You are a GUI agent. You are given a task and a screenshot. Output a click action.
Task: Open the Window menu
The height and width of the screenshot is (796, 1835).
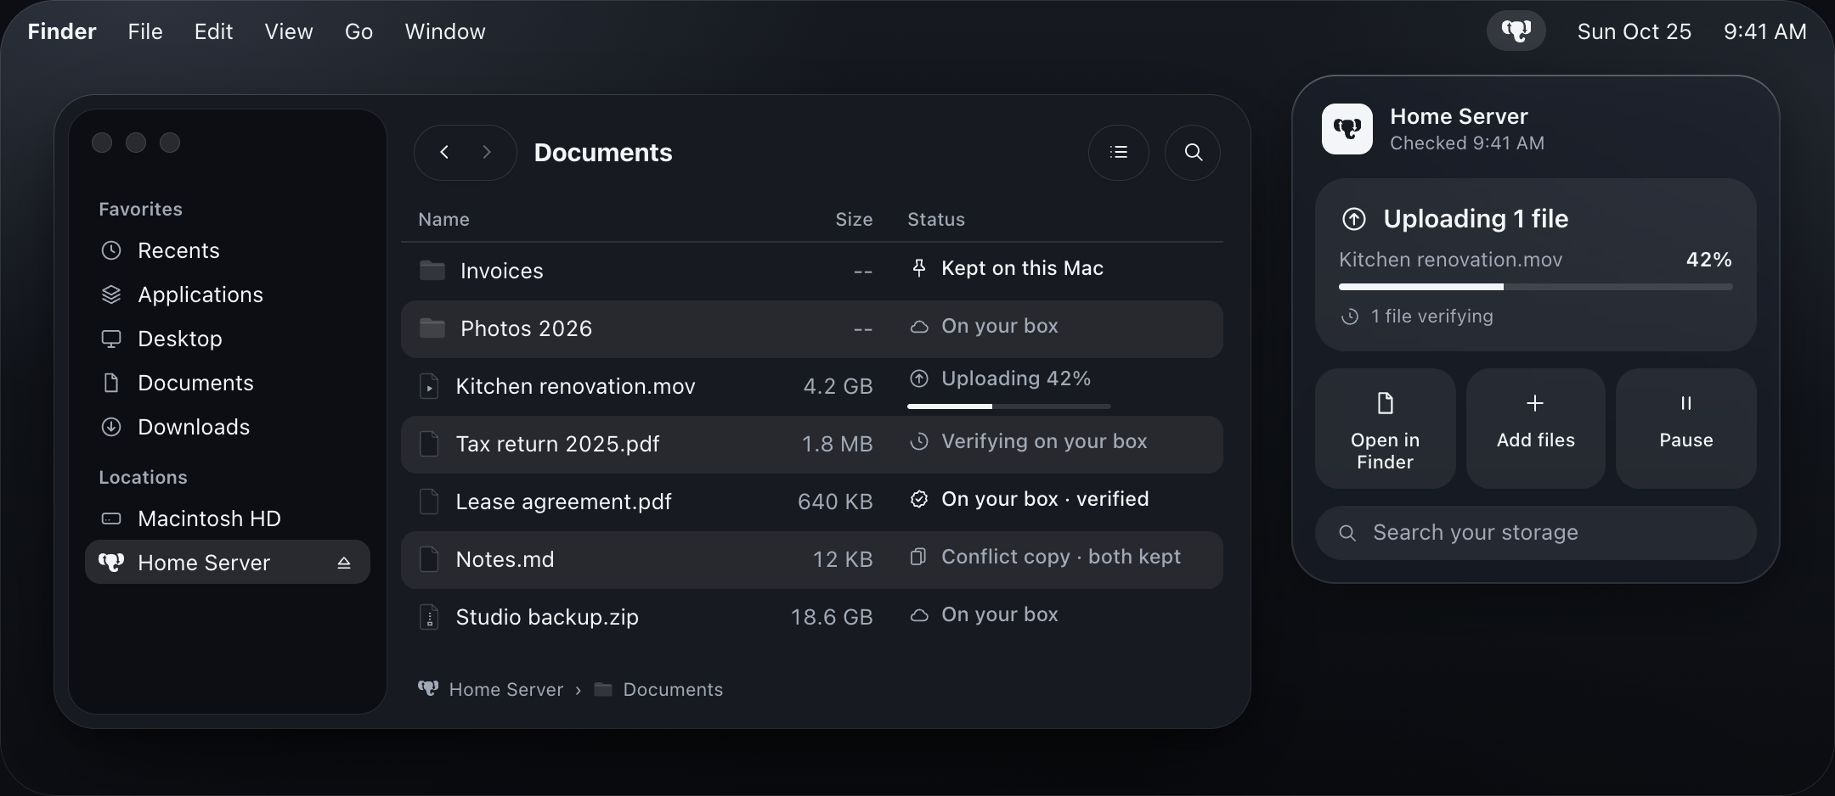(x=445, y=31)
